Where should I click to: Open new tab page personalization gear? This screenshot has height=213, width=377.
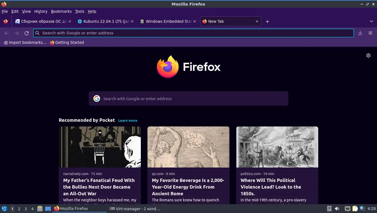(x=368, y=55)
